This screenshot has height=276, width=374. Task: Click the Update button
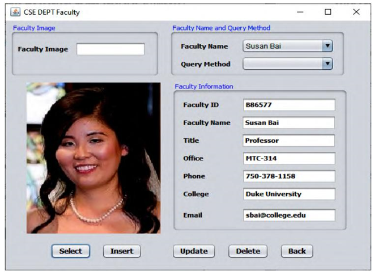[x=194, y=251]
